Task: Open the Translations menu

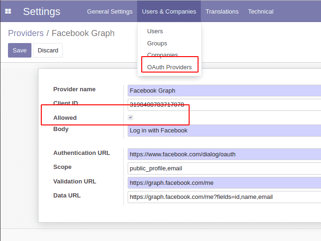Action: 222,12
